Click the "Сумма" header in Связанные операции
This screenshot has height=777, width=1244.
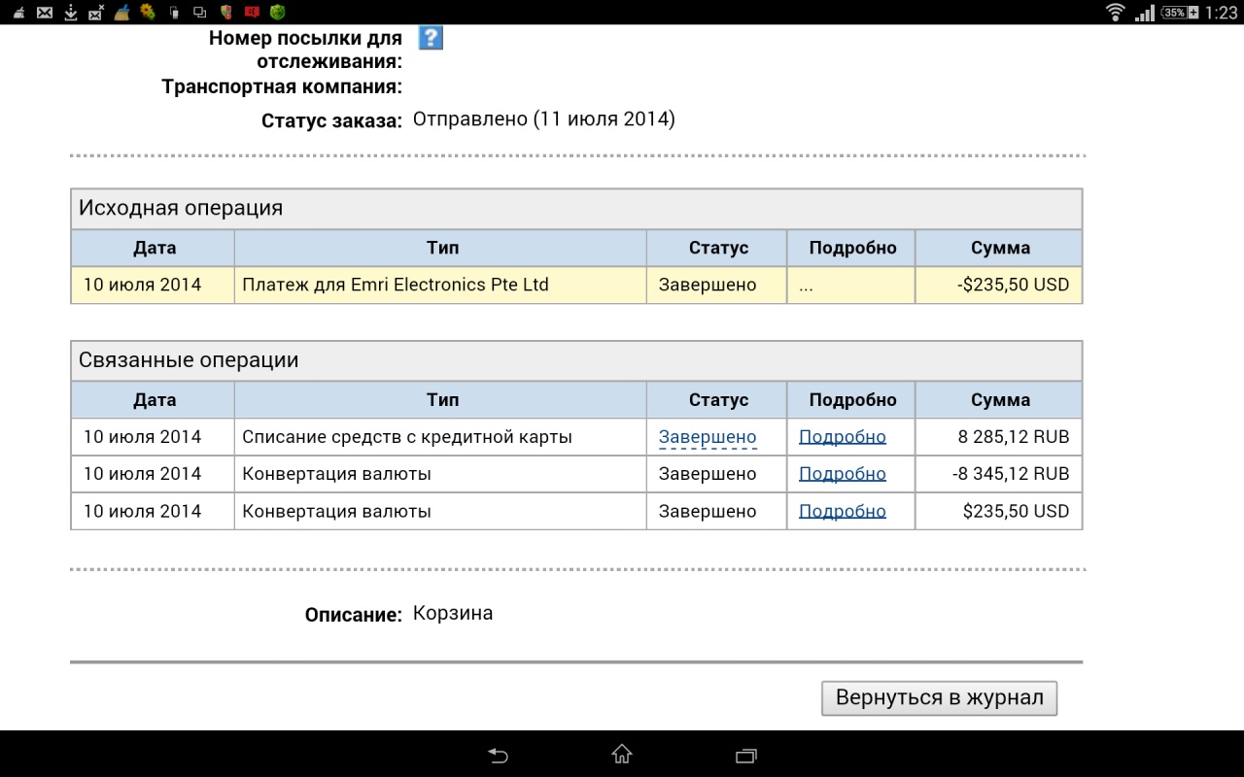coord(999,400)
